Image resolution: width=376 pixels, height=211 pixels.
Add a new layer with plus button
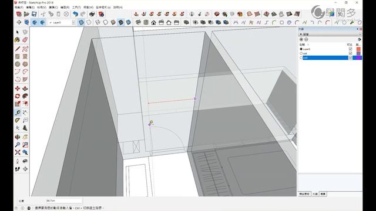[x=301, y=39]
